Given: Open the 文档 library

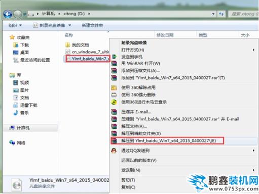Looking at the screenshot, I should (x=21, y=98).
